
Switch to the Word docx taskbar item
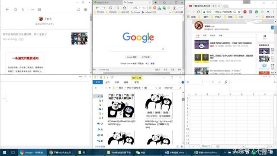(x=177, y=153)
